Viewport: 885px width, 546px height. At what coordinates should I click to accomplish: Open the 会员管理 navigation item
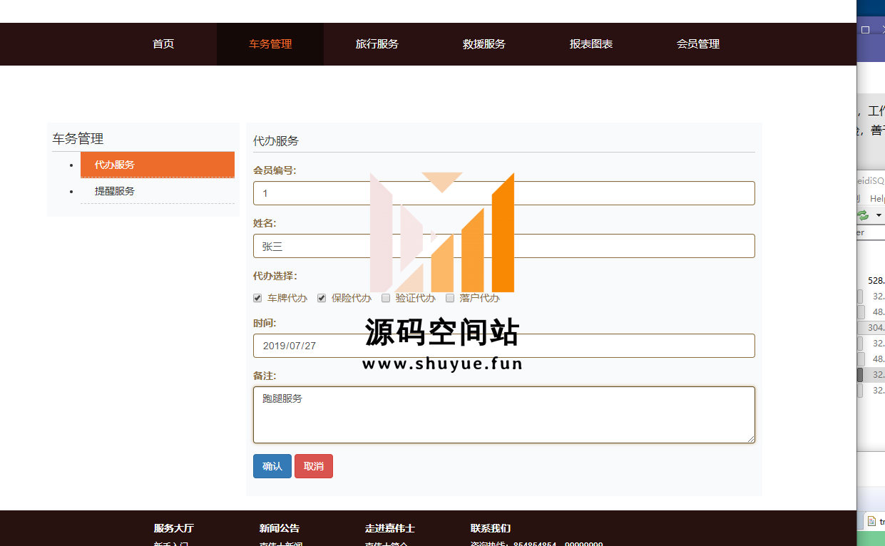coord(698,44)
